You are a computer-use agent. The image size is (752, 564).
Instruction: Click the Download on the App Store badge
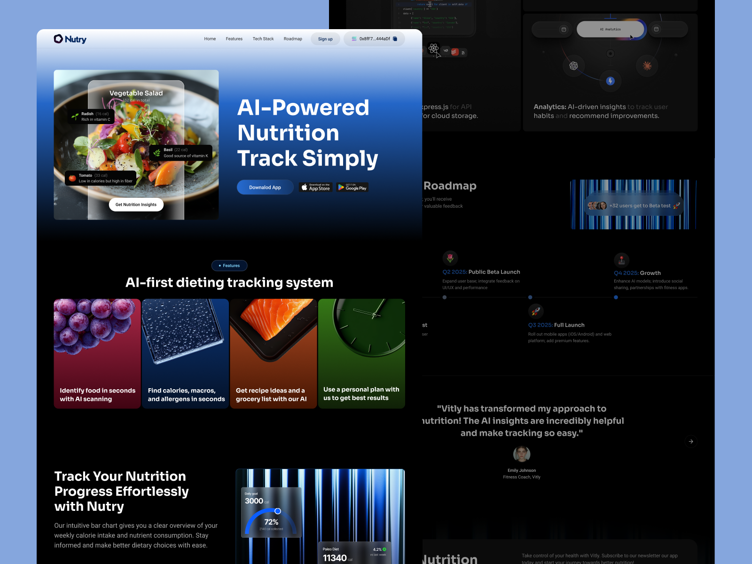[x=315, y=187]
